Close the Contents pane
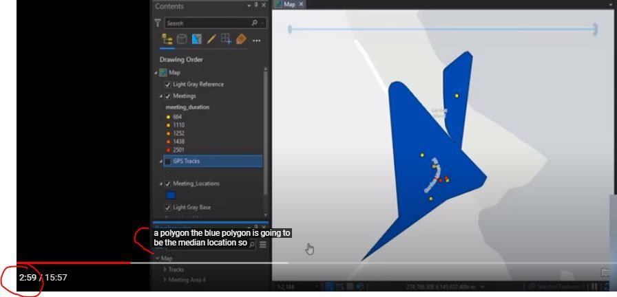This screenshot has height=297, width=617. tap(264, 5)
